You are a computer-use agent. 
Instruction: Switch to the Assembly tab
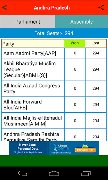click(x=82, y=22)
